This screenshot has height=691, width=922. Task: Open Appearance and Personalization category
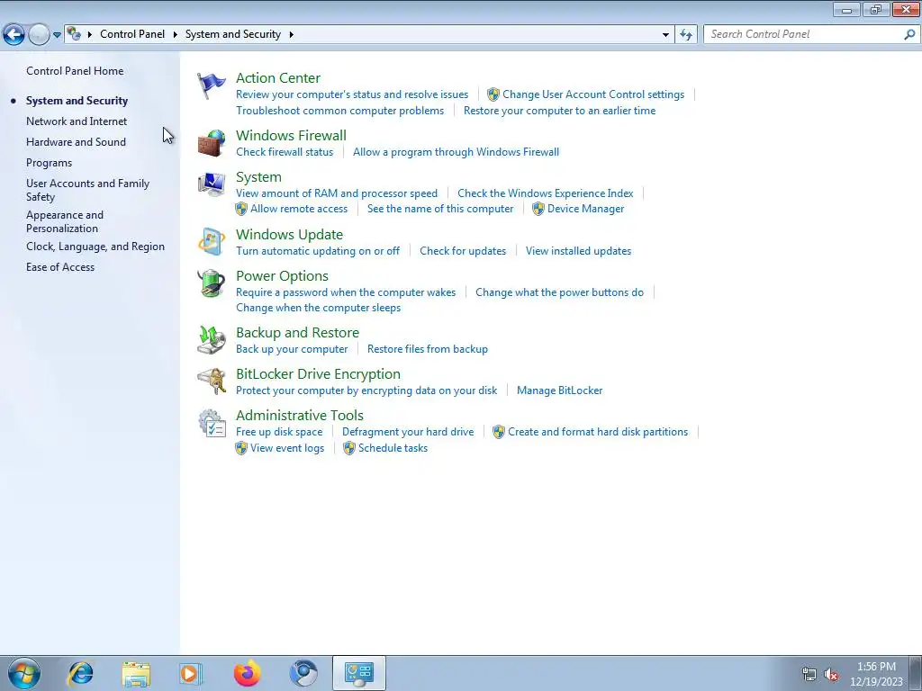pos(65,221)
